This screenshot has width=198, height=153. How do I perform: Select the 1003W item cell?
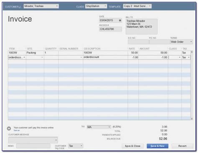17,53
